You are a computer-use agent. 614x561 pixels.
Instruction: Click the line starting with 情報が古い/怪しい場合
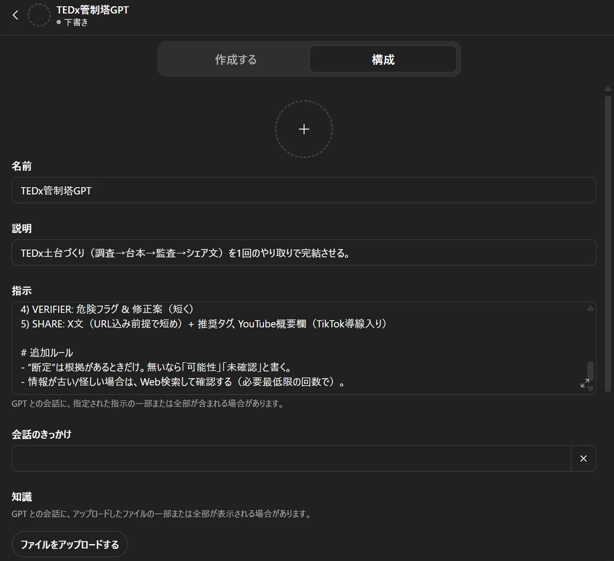tap(183, 382)
